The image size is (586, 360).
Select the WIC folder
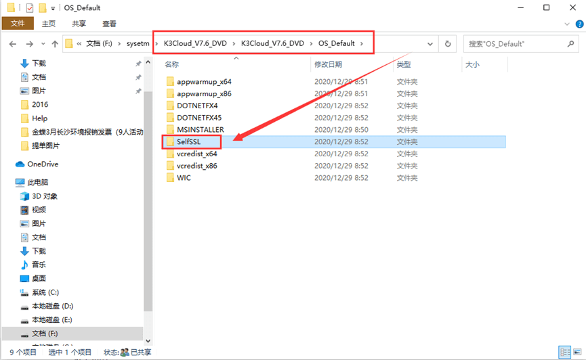[184, 178]
